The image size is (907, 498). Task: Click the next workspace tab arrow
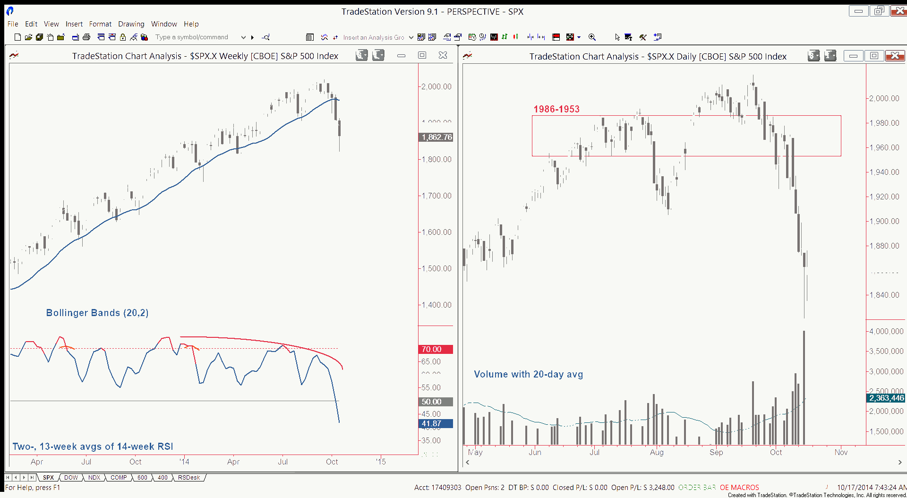click(x=24, y=478)
